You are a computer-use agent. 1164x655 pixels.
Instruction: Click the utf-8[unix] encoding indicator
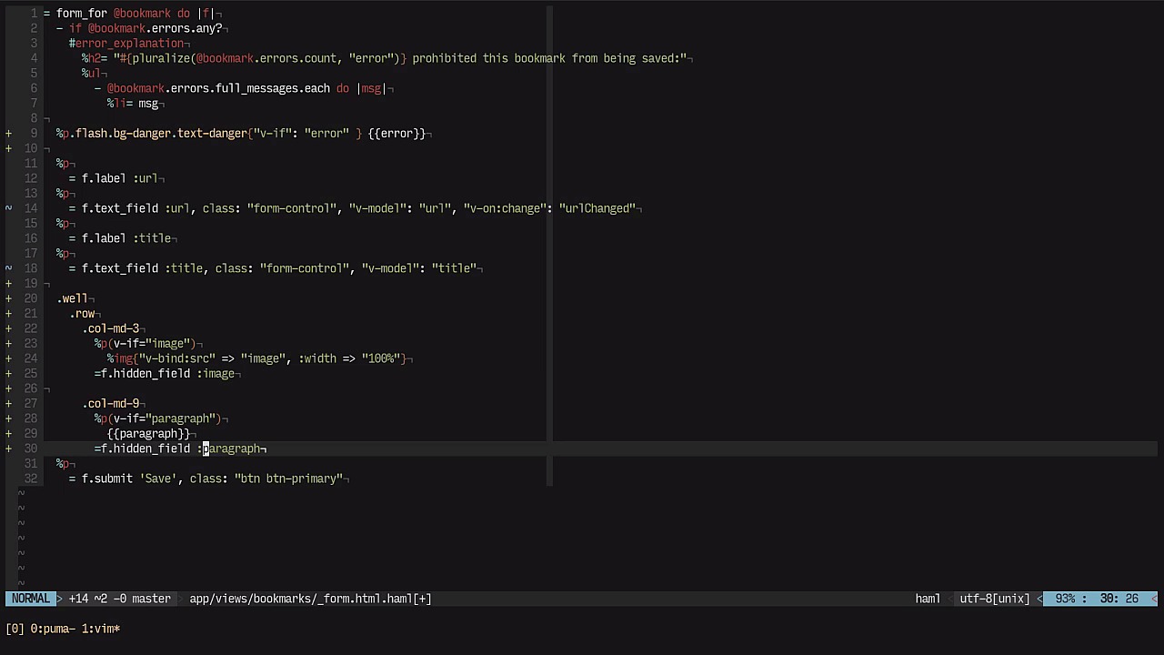tap(994, 599)
